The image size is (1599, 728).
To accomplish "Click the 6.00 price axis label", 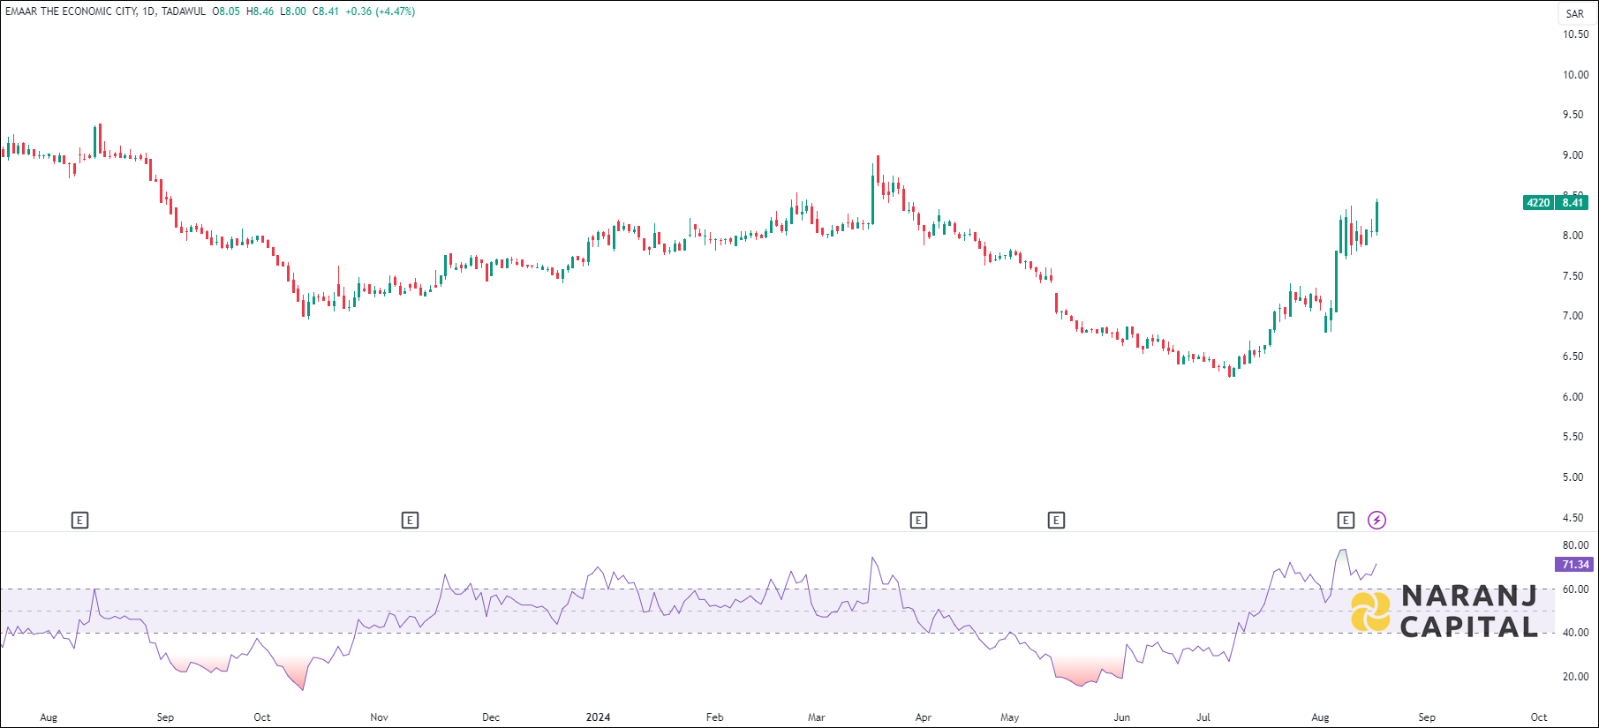I will click(x=1573, y=397).
